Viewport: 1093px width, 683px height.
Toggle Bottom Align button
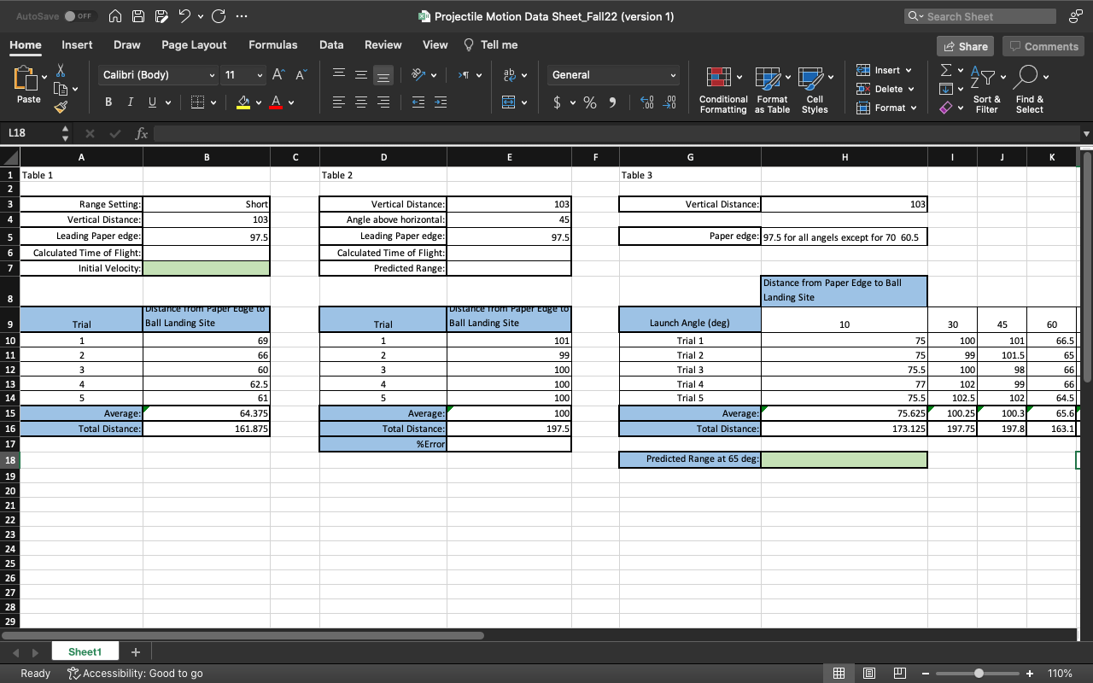coord(383,75)
